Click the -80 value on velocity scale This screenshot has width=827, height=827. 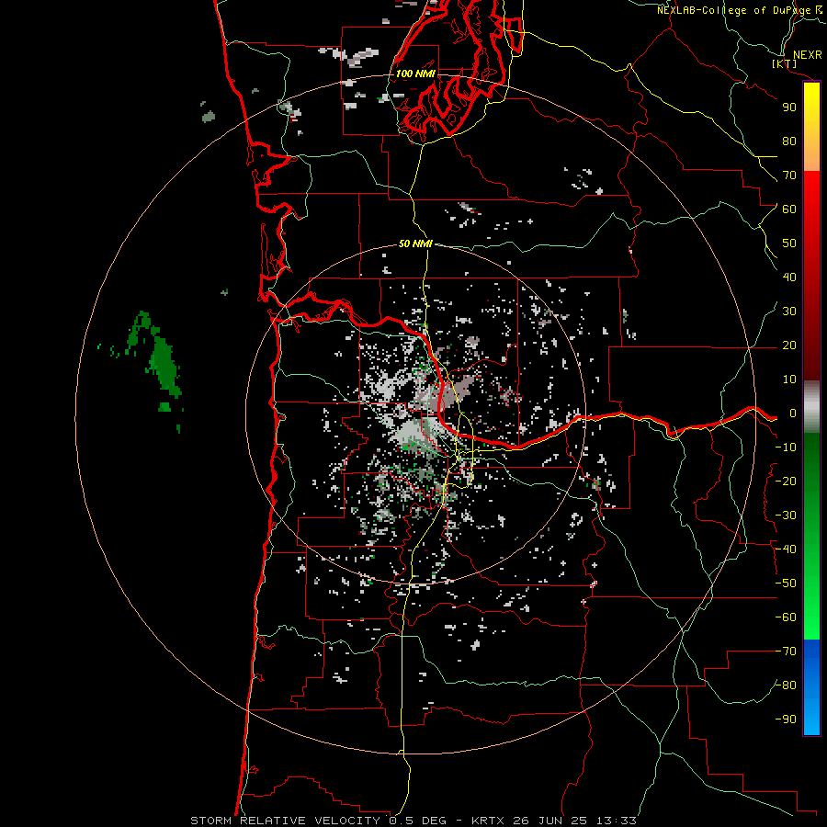click(786, 685)
